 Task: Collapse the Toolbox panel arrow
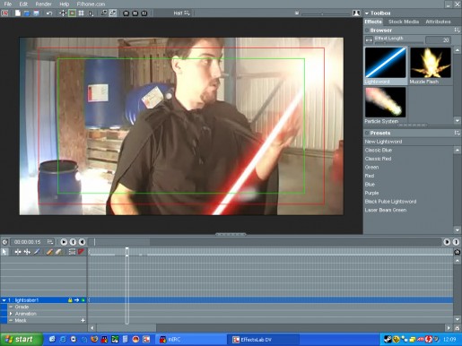tap(367, 13)
